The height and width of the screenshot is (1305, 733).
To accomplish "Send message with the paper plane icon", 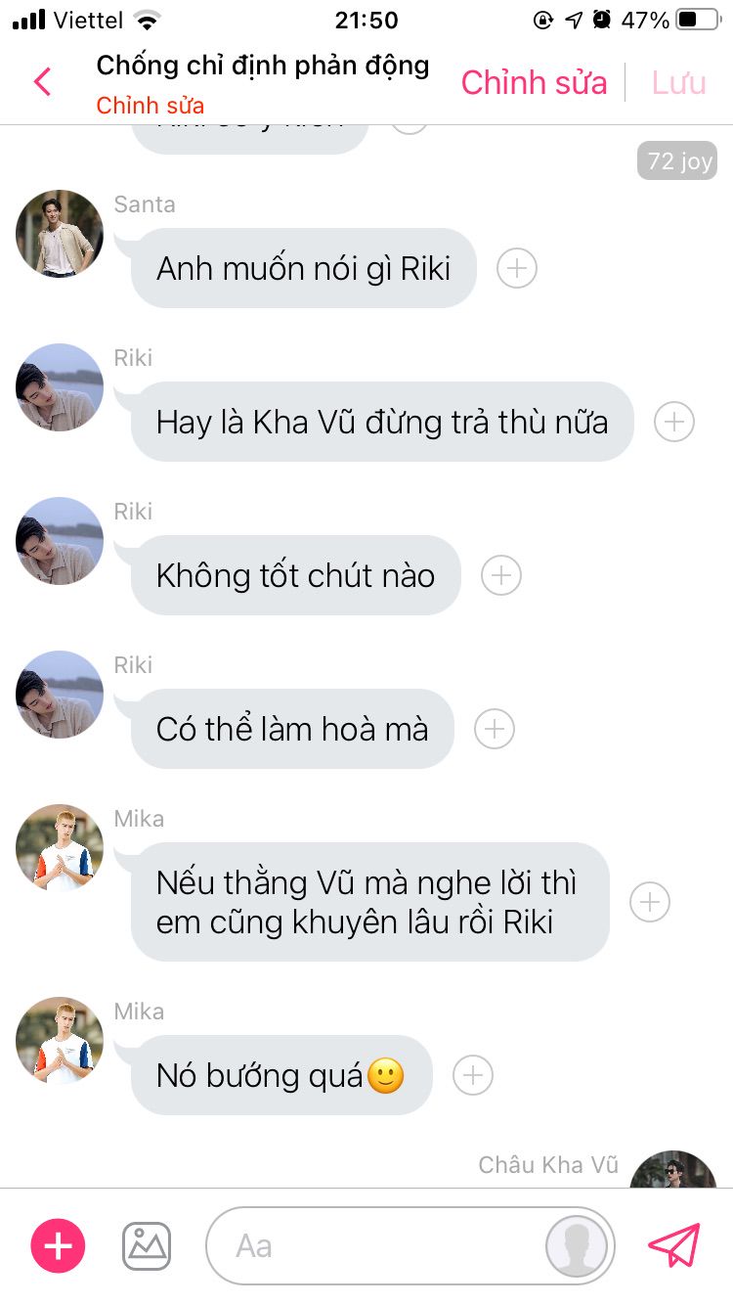I will pyautogui.click(x=674, y=1245).
